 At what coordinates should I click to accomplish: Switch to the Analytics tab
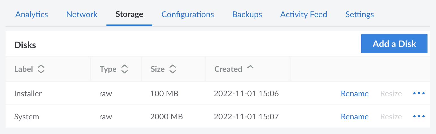pos(32,14)
